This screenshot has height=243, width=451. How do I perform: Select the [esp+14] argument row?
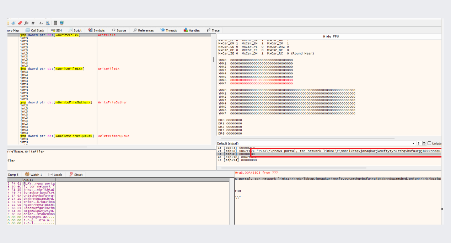329,160
